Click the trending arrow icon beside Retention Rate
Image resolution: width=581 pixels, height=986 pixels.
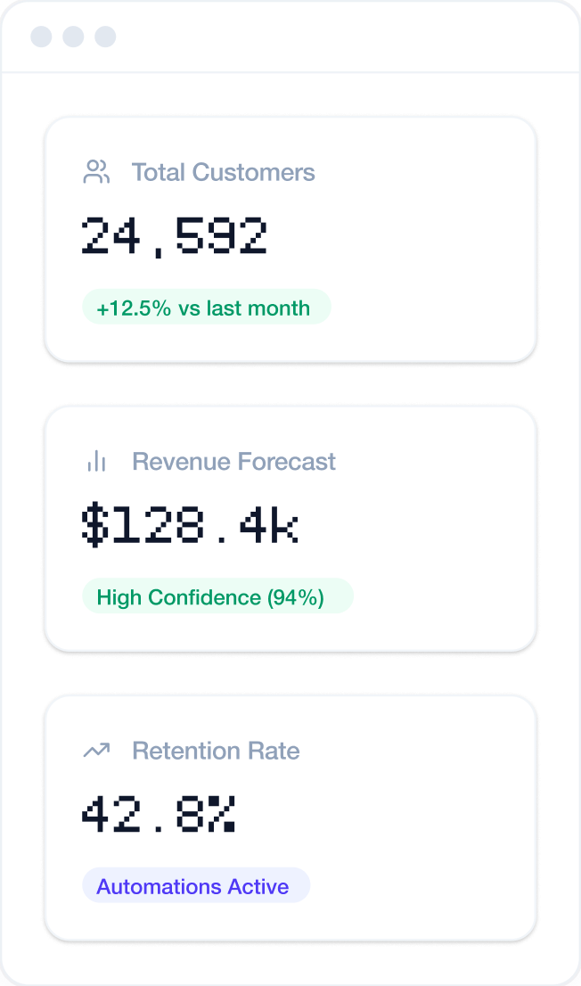96,751
